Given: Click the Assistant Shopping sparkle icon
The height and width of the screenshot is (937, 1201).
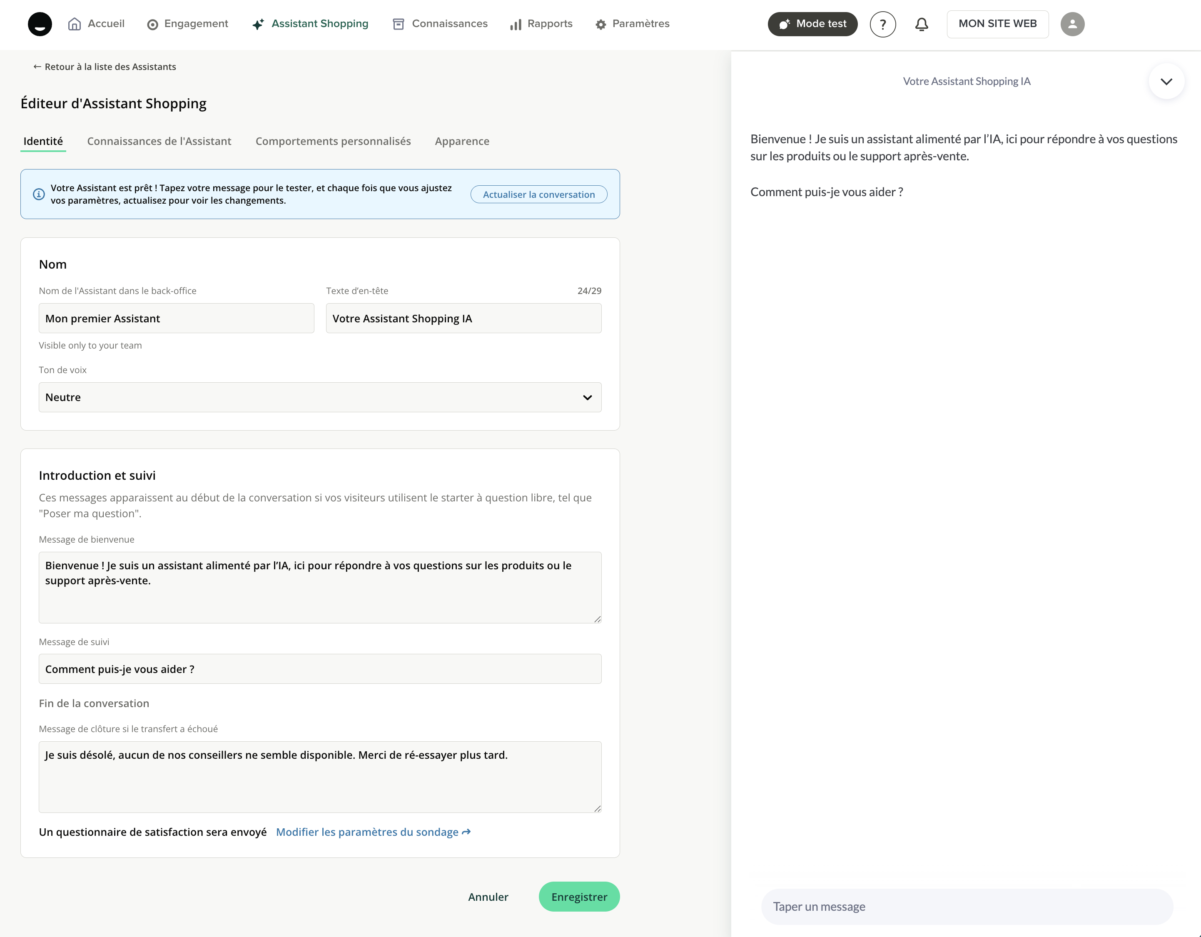Looking at the screenshot, I should point(258,24).
